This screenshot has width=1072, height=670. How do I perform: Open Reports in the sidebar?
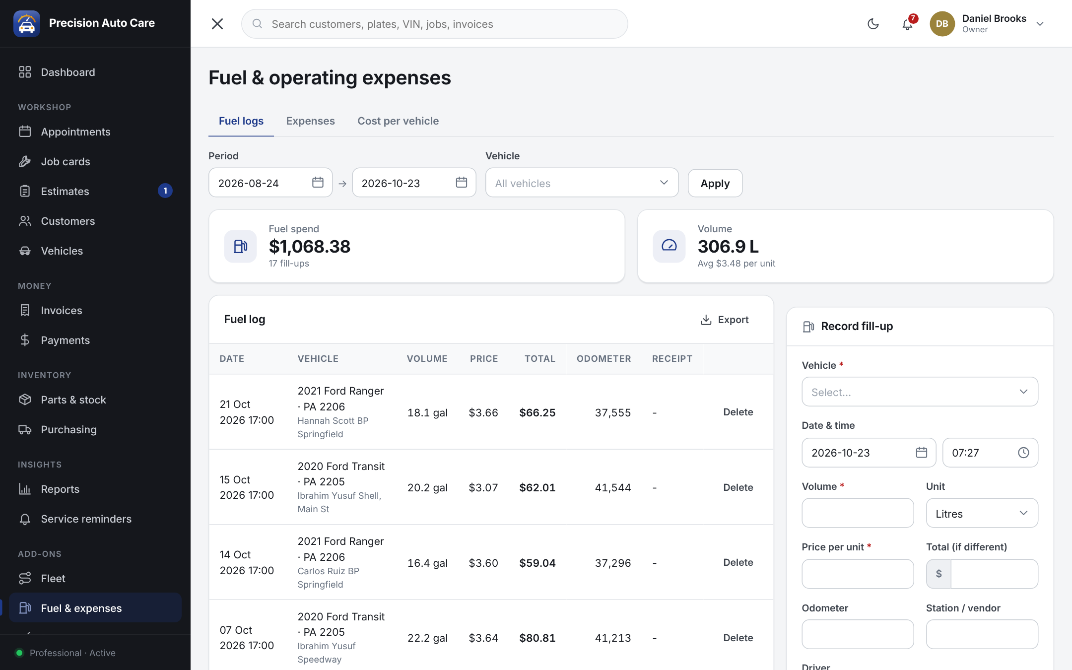(x=95, y=489)
